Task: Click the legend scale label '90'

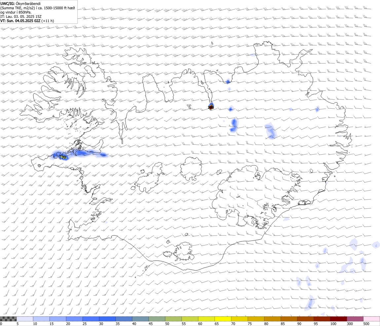Action: (x=299, y=324)
